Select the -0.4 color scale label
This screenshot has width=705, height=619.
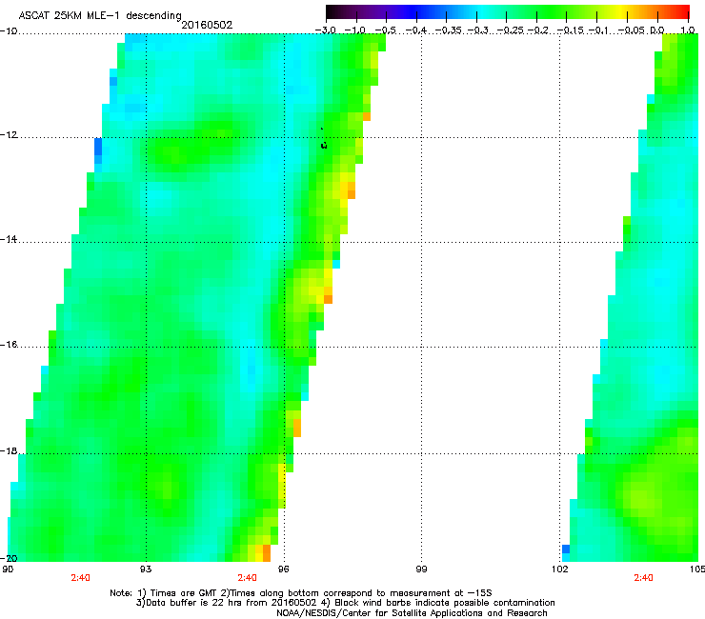pyautogui.click(x=416, y=30)
